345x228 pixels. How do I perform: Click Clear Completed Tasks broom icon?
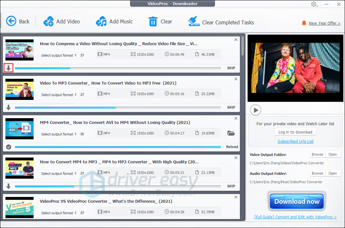click(x=194, y=21)
